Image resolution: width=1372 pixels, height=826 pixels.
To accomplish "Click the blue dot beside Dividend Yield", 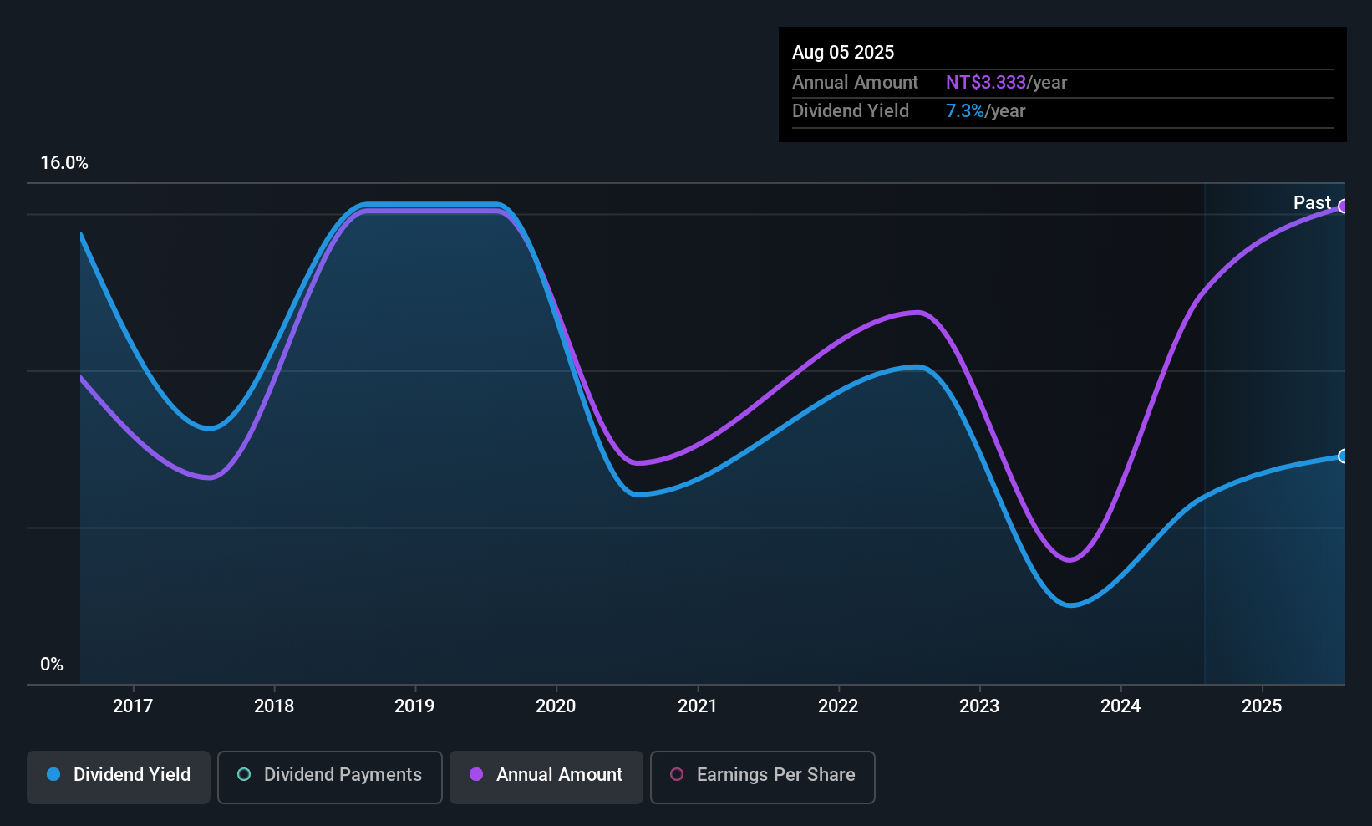I will coord(53,775).
